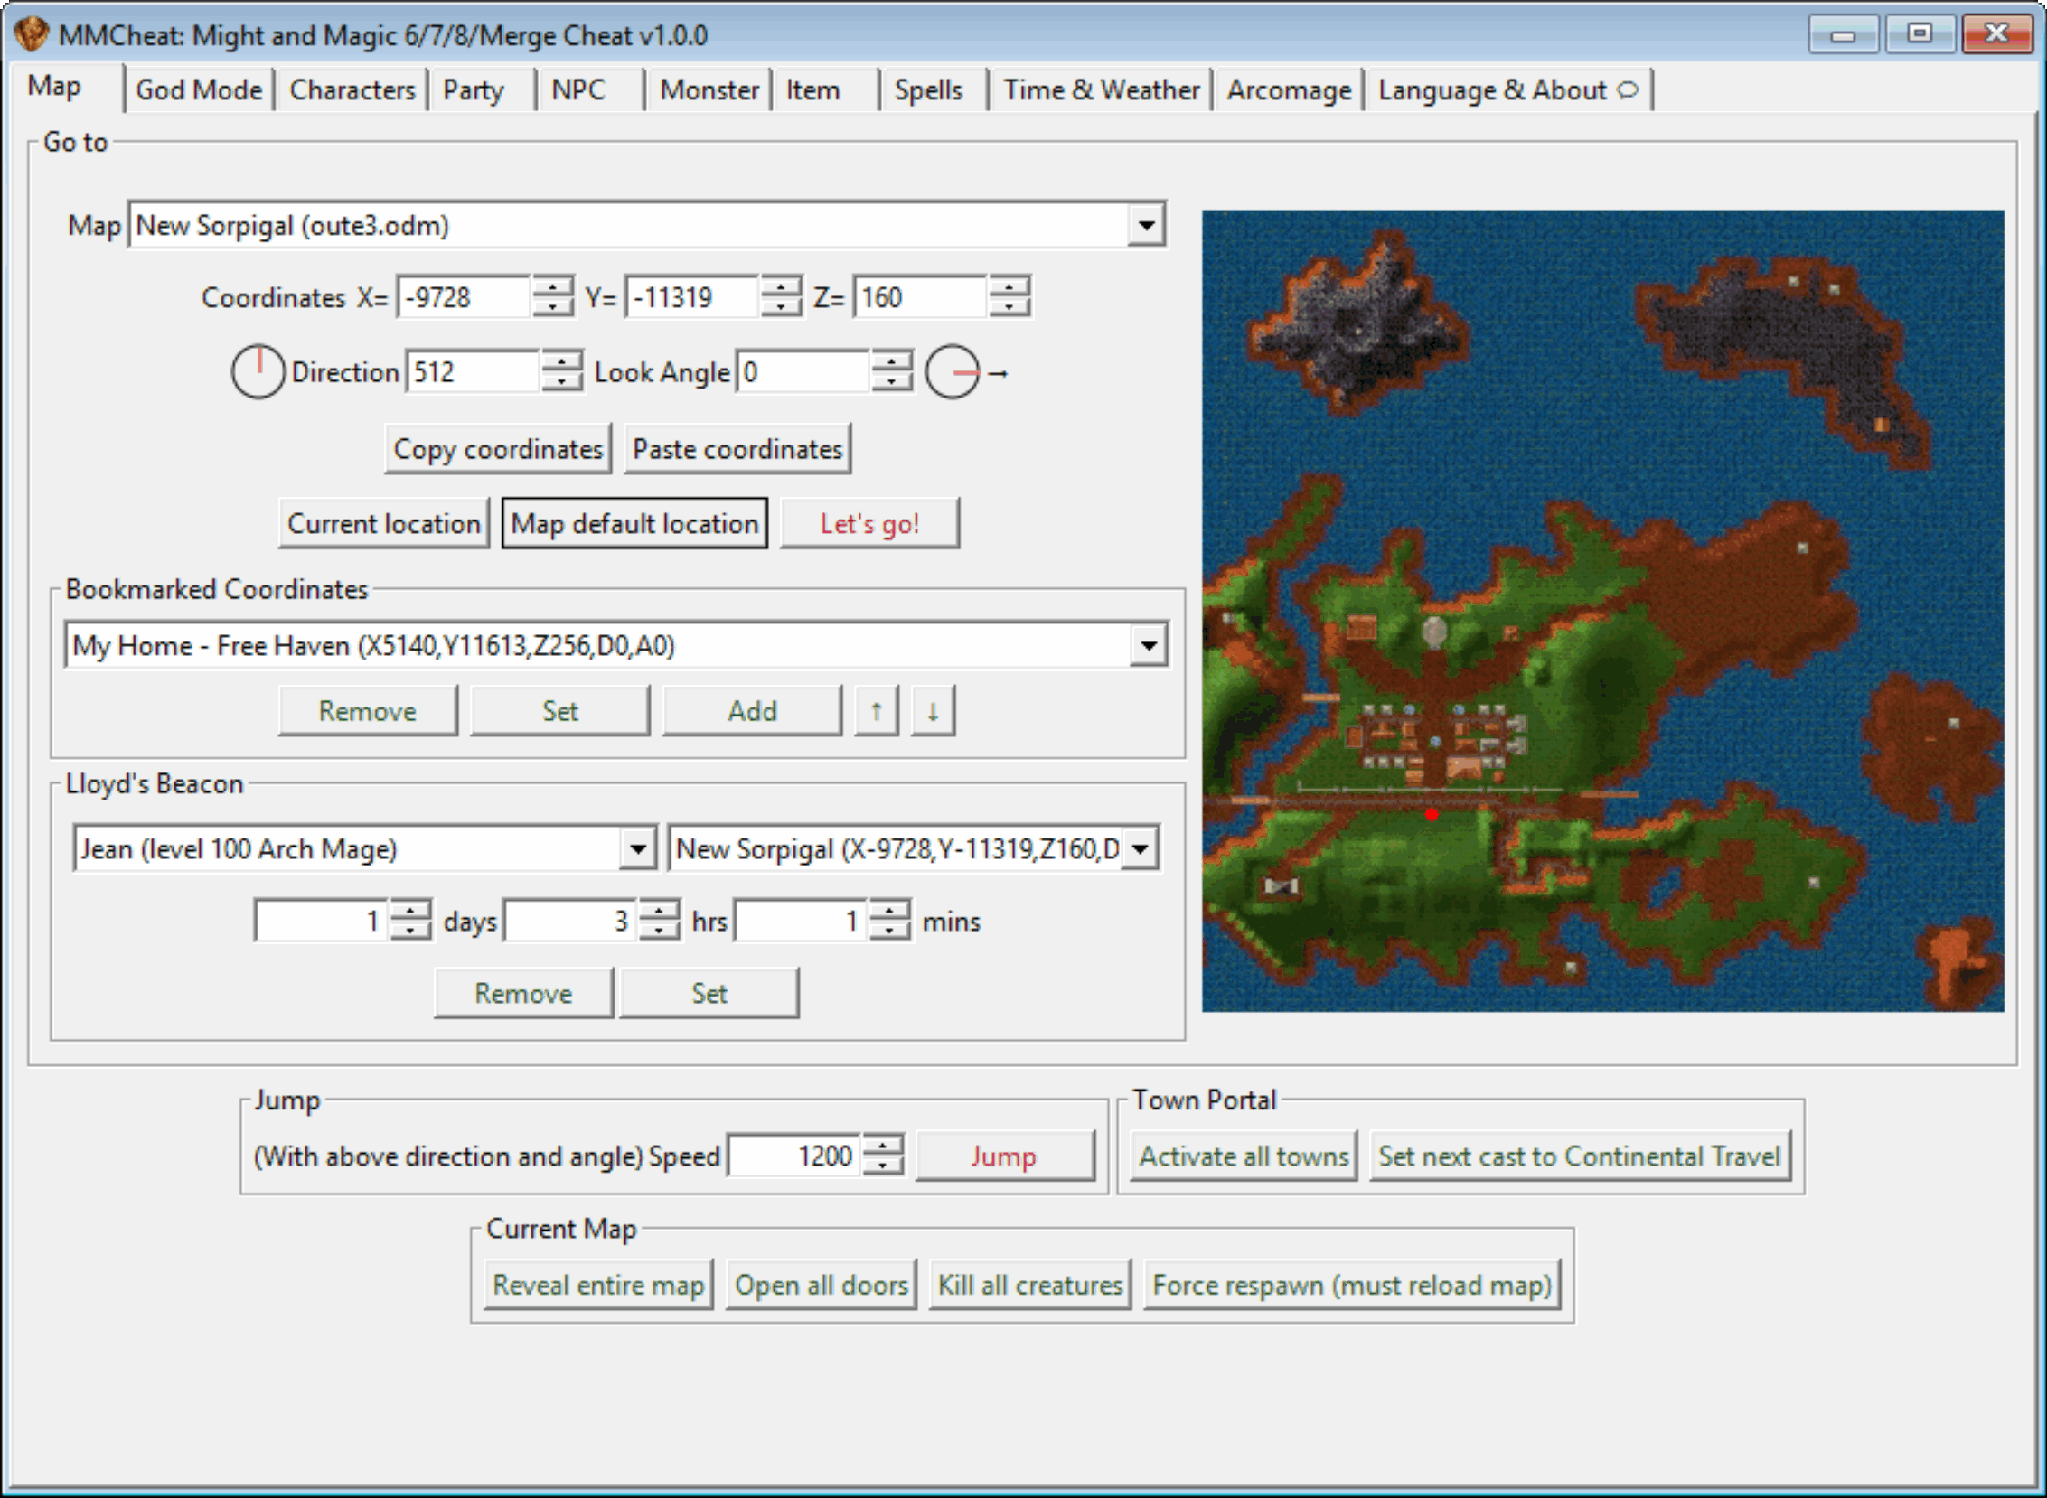This screenshot has width=2047, height=1498.
Task: Switch to the God Mode tab
Action: pos(200,89)
